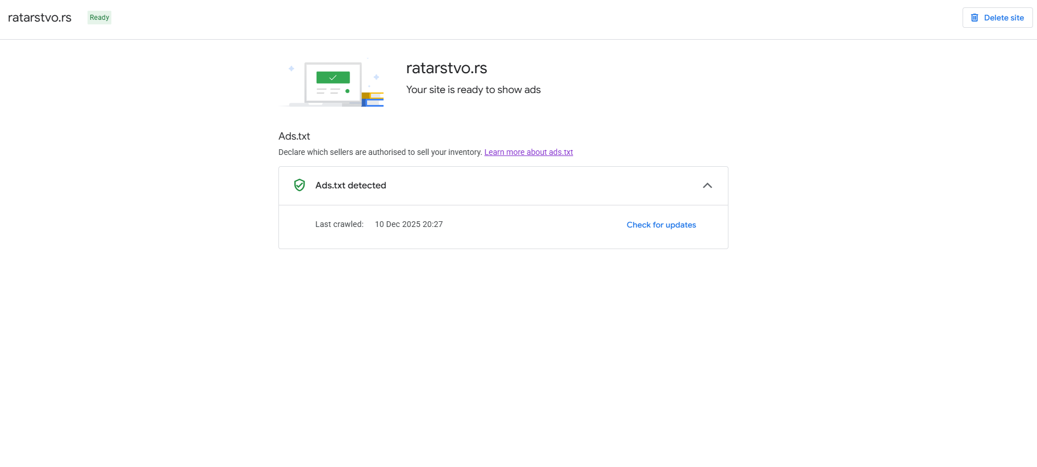Click the green shield checkmark icon

(x=299, y=185)
